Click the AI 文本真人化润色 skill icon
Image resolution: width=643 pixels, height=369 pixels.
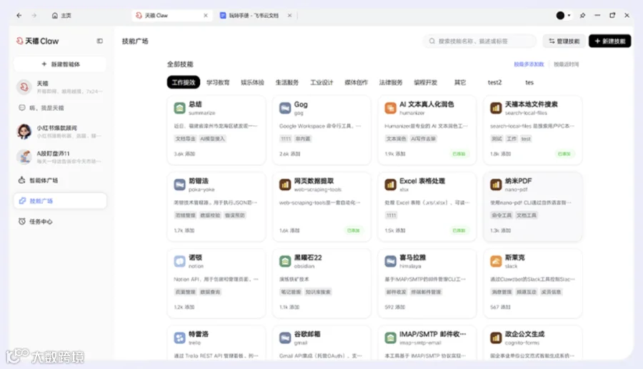(390, 108)
